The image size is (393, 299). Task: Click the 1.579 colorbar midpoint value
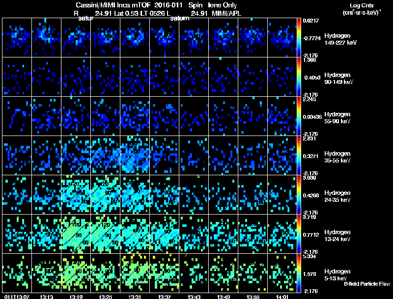(309, 274)
